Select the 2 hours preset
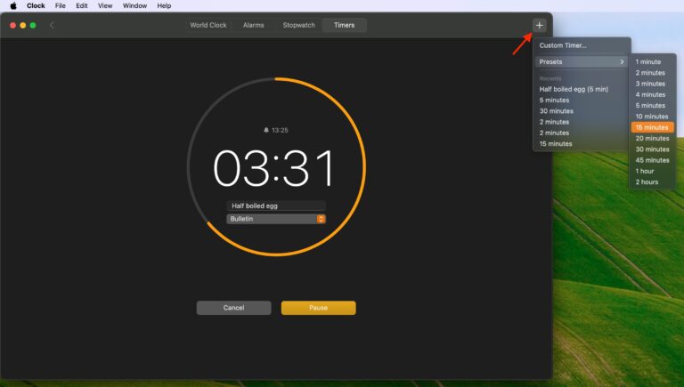The width and height of the screenshot is (684, 387). (653, 181)
